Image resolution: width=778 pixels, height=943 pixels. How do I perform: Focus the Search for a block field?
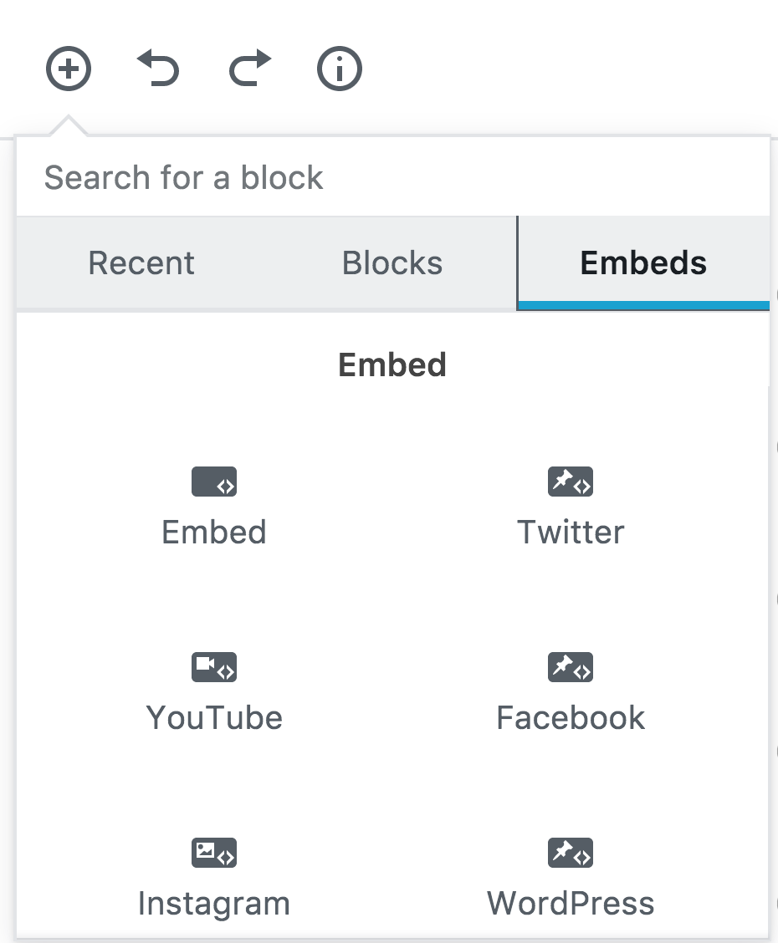[393, 177]
